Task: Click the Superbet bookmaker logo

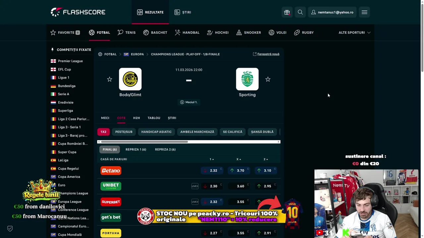Action: 111,202
